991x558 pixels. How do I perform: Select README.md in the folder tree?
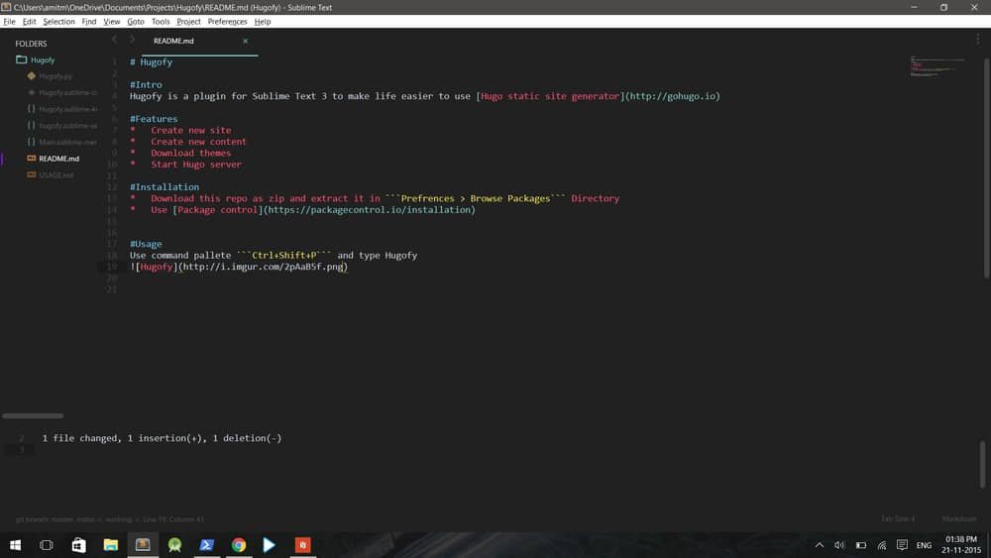pos(58,159)
